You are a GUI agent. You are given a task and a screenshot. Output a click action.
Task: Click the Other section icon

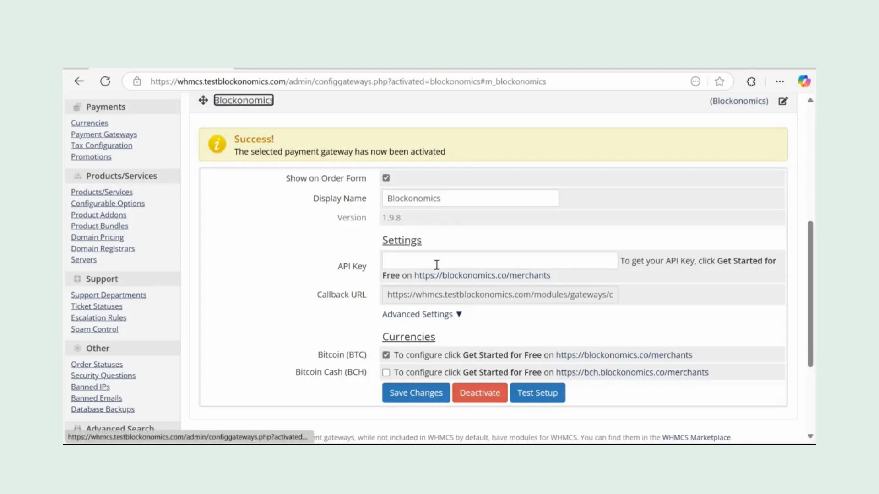tap(77, 348)
